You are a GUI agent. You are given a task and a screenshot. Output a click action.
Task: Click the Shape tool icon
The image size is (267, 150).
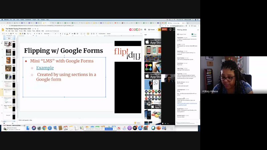click(x=28, y=34)
